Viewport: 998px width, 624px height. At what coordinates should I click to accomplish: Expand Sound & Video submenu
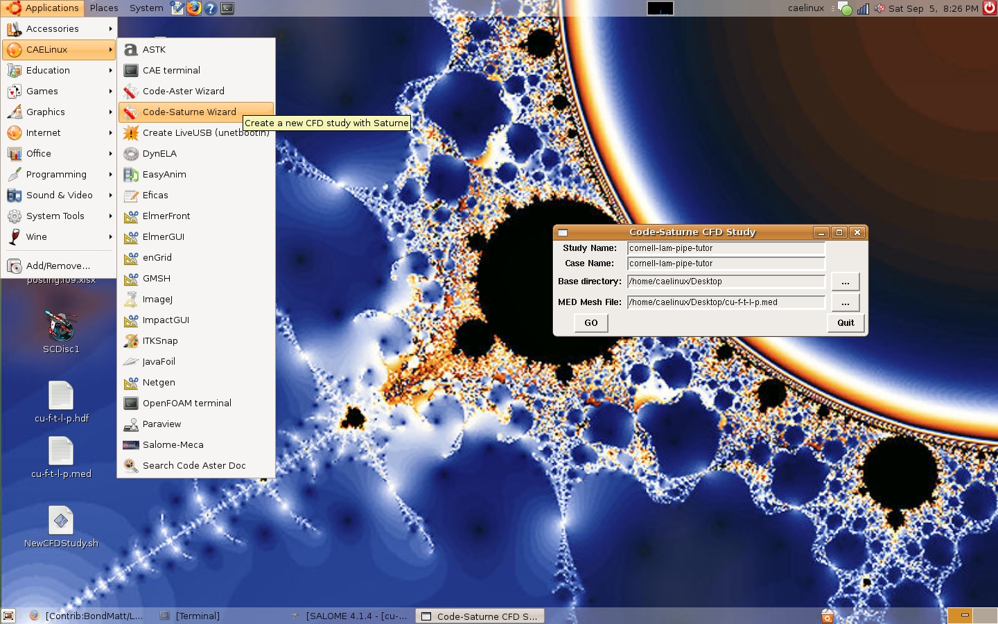pyautogui.click(x=59, y=195)
